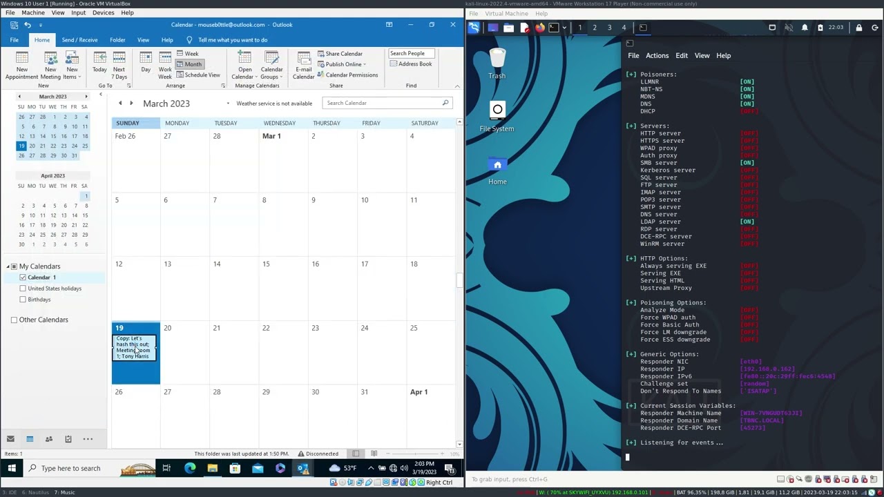Viewport: 884px width, 497px height.
Task: Open the weather location dropdown arrow
Action: [x=228, y=104]
